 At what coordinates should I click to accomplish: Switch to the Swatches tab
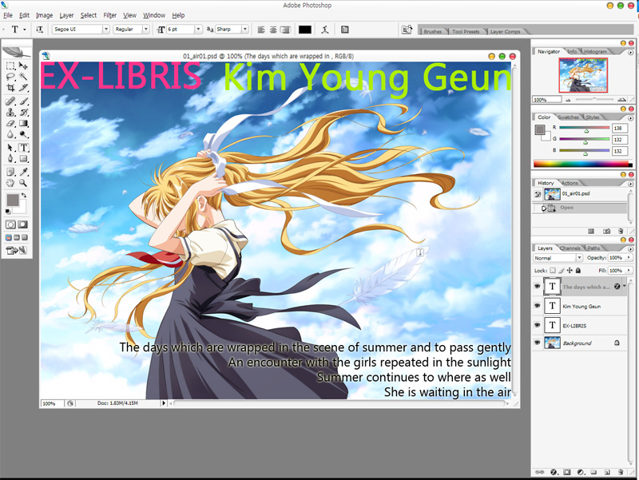(x=568, y=117)
